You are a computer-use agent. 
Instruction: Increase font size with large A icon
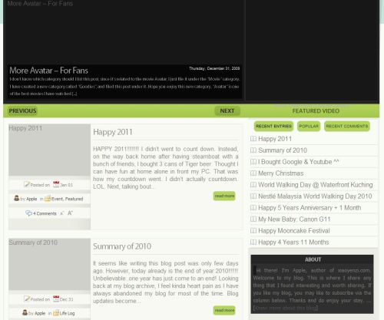pyautogui.click(x=70, y=213)
